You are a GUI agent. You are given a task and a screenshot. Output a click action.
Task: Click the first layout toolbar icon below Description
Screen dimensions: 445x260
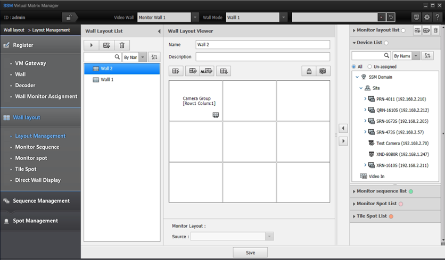[x=176, y=71]
